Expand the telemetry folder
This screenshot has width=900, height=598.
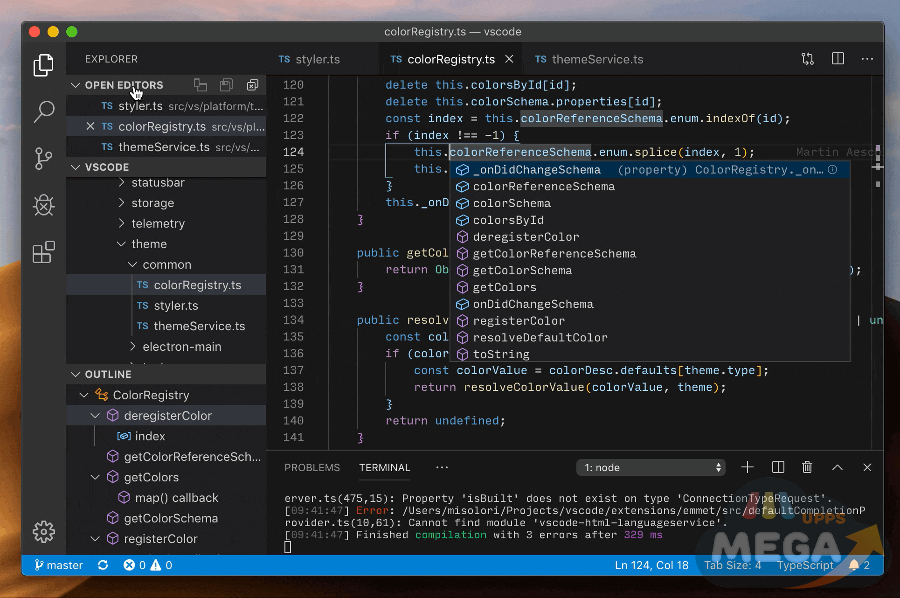click(x=121, y=223)
